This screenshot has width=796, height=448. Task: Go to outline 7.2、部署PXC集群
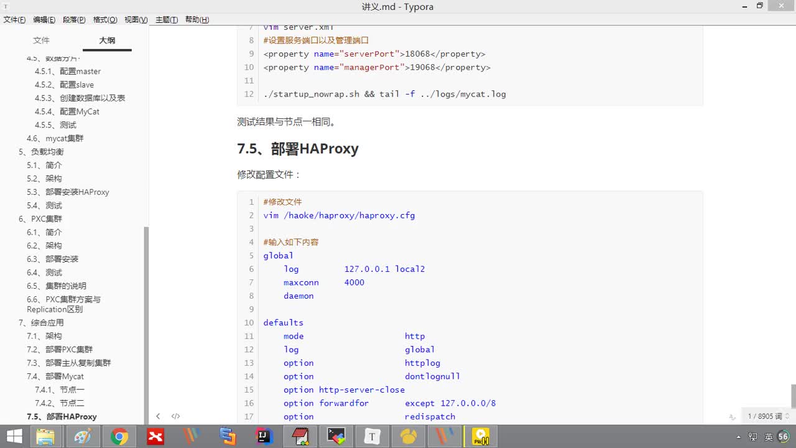60,350
